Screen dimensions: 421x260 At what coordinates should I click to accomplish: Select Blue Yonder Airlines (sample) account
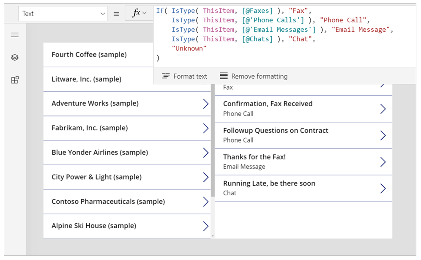tap(127, 153)
